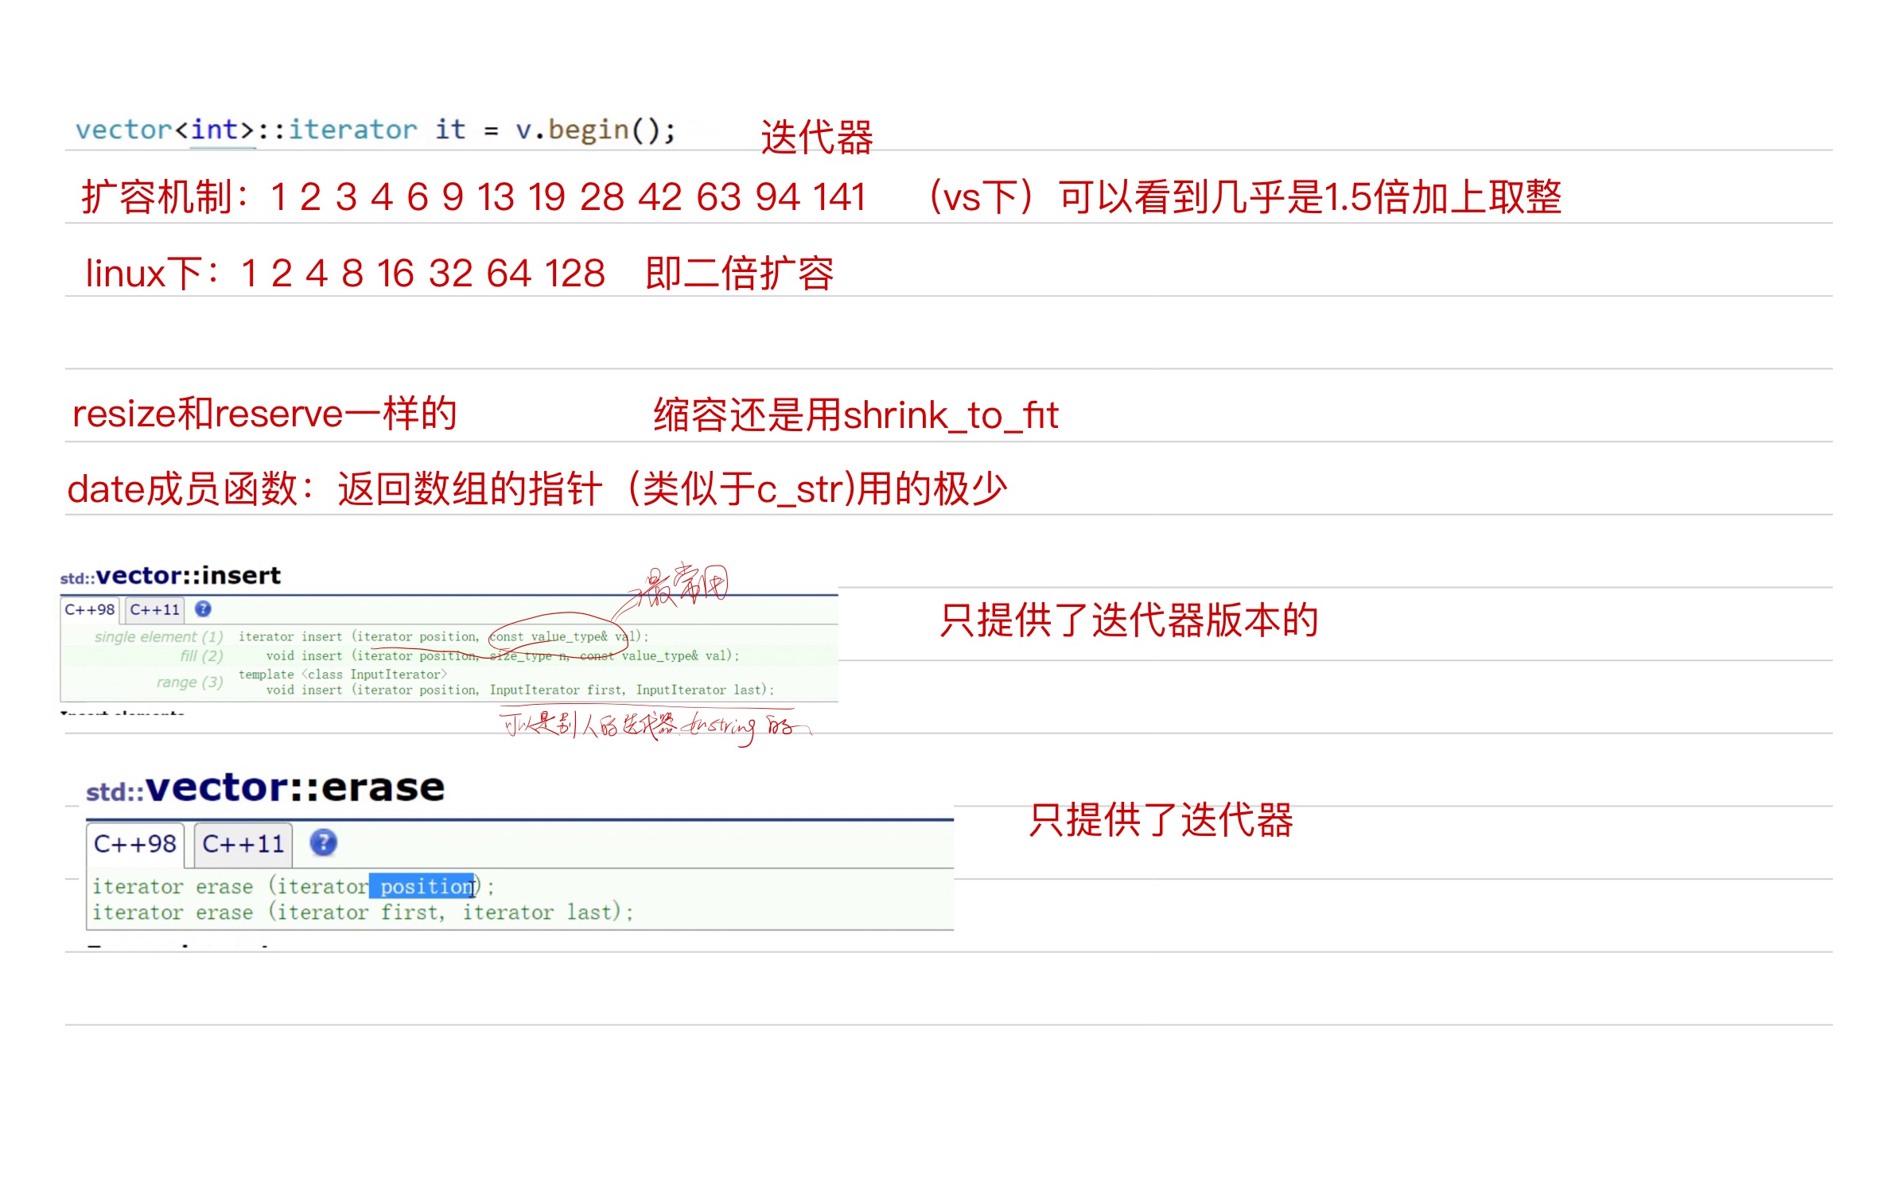Click the help icon beside the erase C++11 tab
The image size is (1898, 1186).
click(321, 845)
